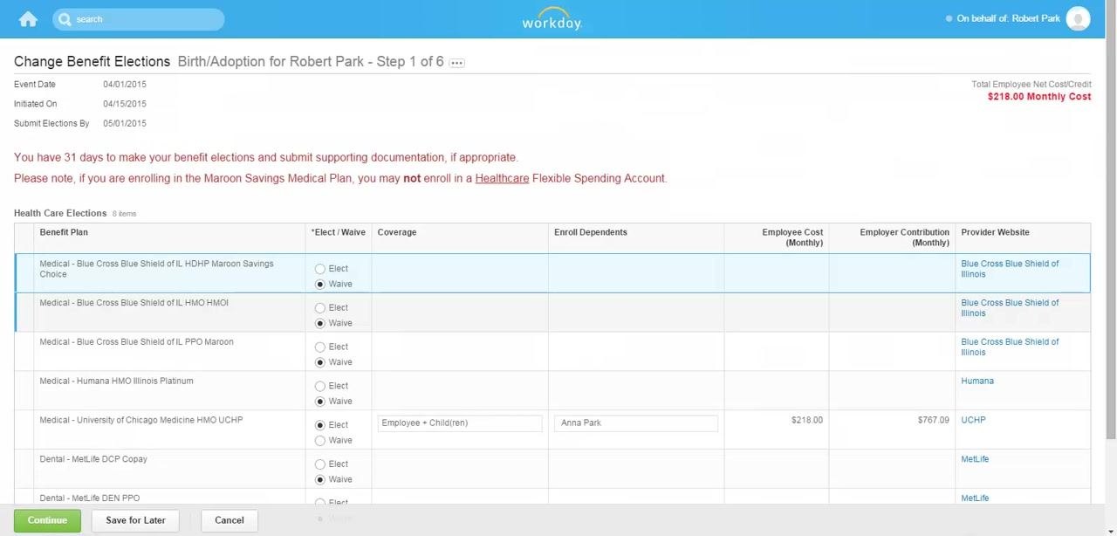Image resolution: width=1117 pixels, height=536 pixels.
Task: Select Waive for BCBS IL HMO HMOI
Action: [320, 324]
